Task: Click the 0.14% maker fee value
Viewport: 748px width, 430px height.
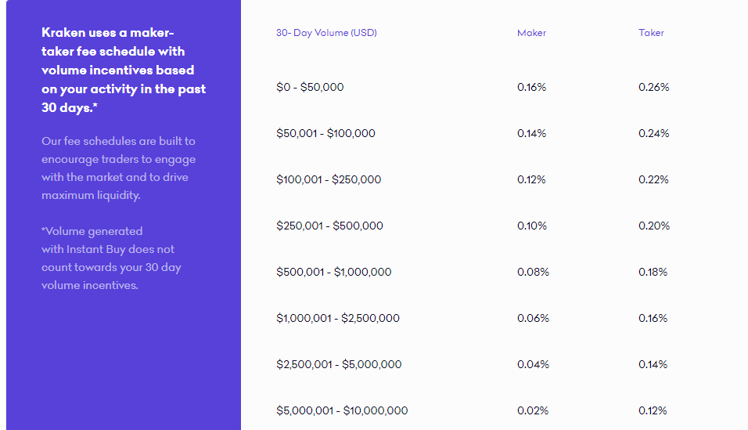Action: coord(531,133)
